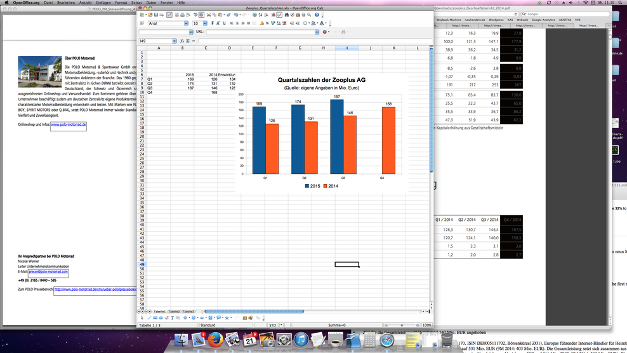The image size is (627, 353).
Task: Open the Name Box I49 dropdown
Action: 175,41
